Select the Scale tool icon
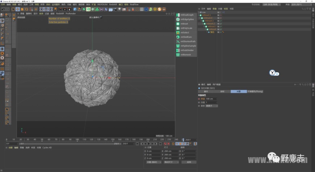Screen dimensions: 315x172 [x=22, y=9]
